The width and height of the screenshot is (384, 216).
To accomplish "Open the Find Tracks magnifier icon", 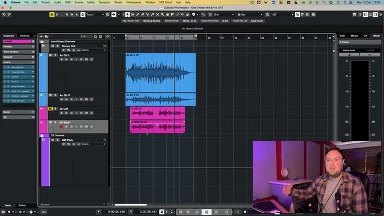I will tap(107, 37).
